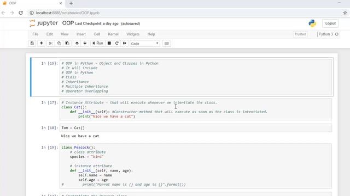Reload the browser page
Image resolution: width=350 pixels, height=196 pixels.
(x=21, y=13)
